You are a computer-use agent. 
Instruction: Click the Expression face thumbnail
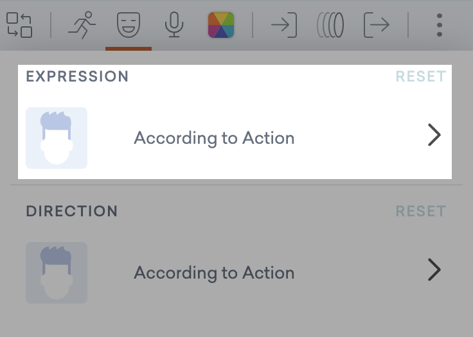pos(57,138)
